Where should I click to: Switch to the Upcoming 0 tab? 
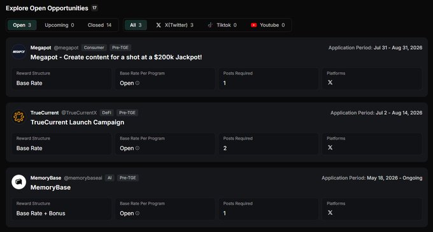(59, 25)
